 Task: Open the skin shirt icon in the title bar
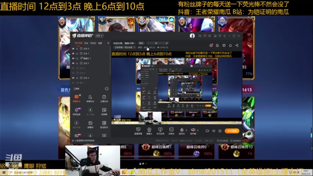tap(220, 36)
